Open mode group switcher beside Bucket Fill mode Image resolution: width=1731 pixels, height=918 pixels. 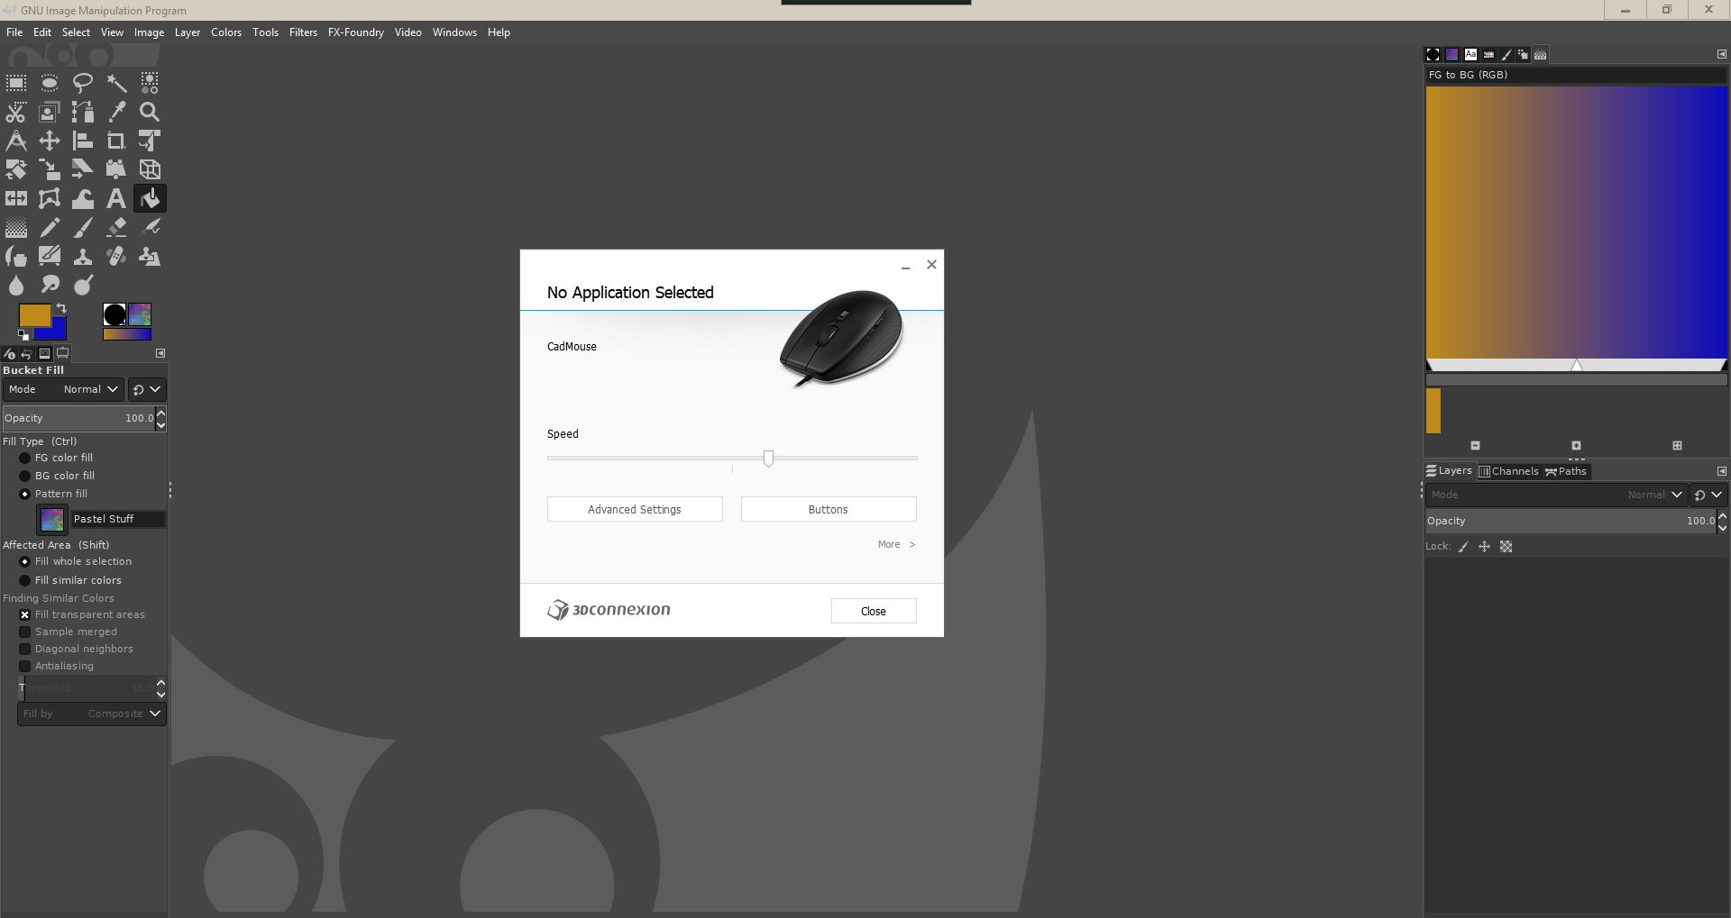pos(147,389)
